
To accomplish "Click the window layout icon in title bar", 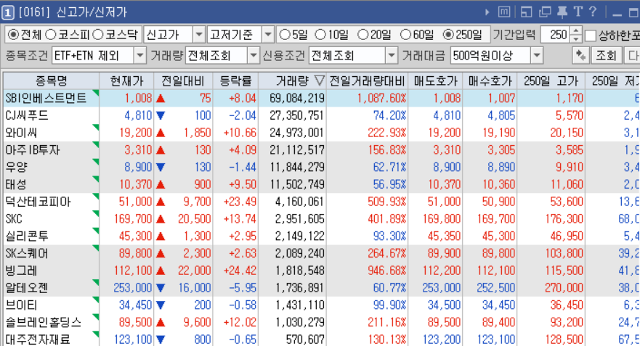I will pyautogui.click(x=526, y=12).
